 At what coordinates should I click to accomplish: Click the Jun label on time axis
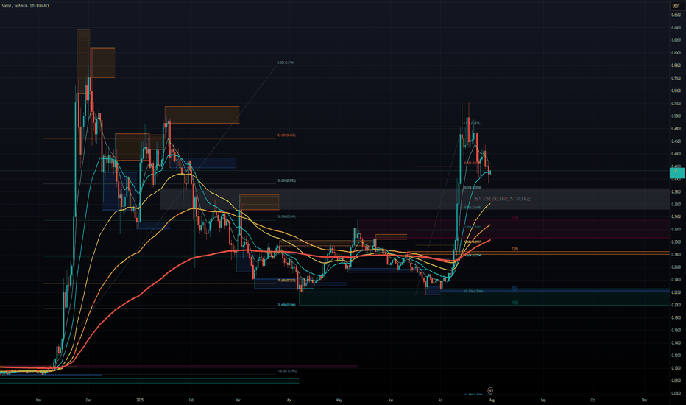point(390,400)
